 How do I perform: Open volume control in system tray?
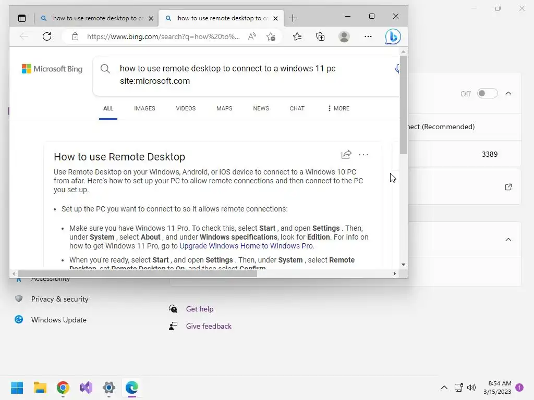point(471,387)
